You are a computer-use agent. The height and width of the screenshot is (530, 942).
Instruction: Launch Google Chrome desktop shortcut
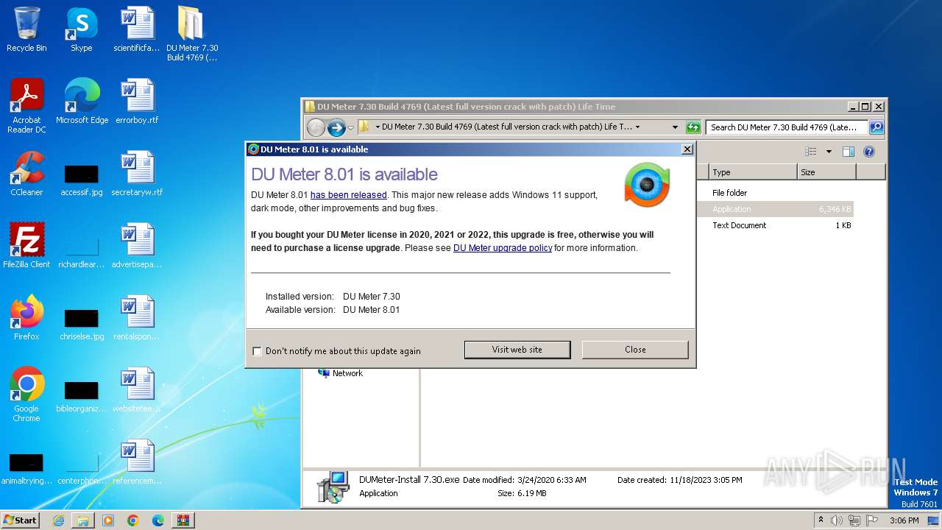26,395
